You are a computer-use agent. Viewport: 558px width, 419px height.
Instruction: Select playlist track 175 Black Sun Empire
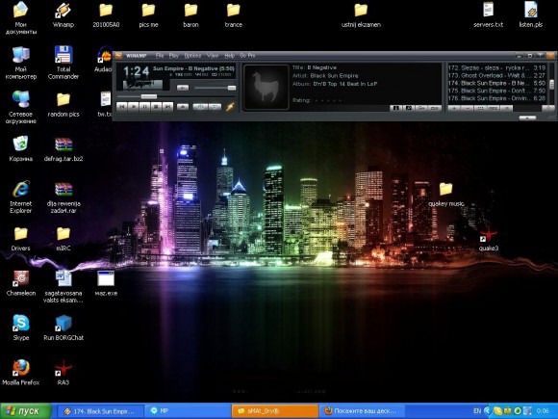tap(496, 91)
